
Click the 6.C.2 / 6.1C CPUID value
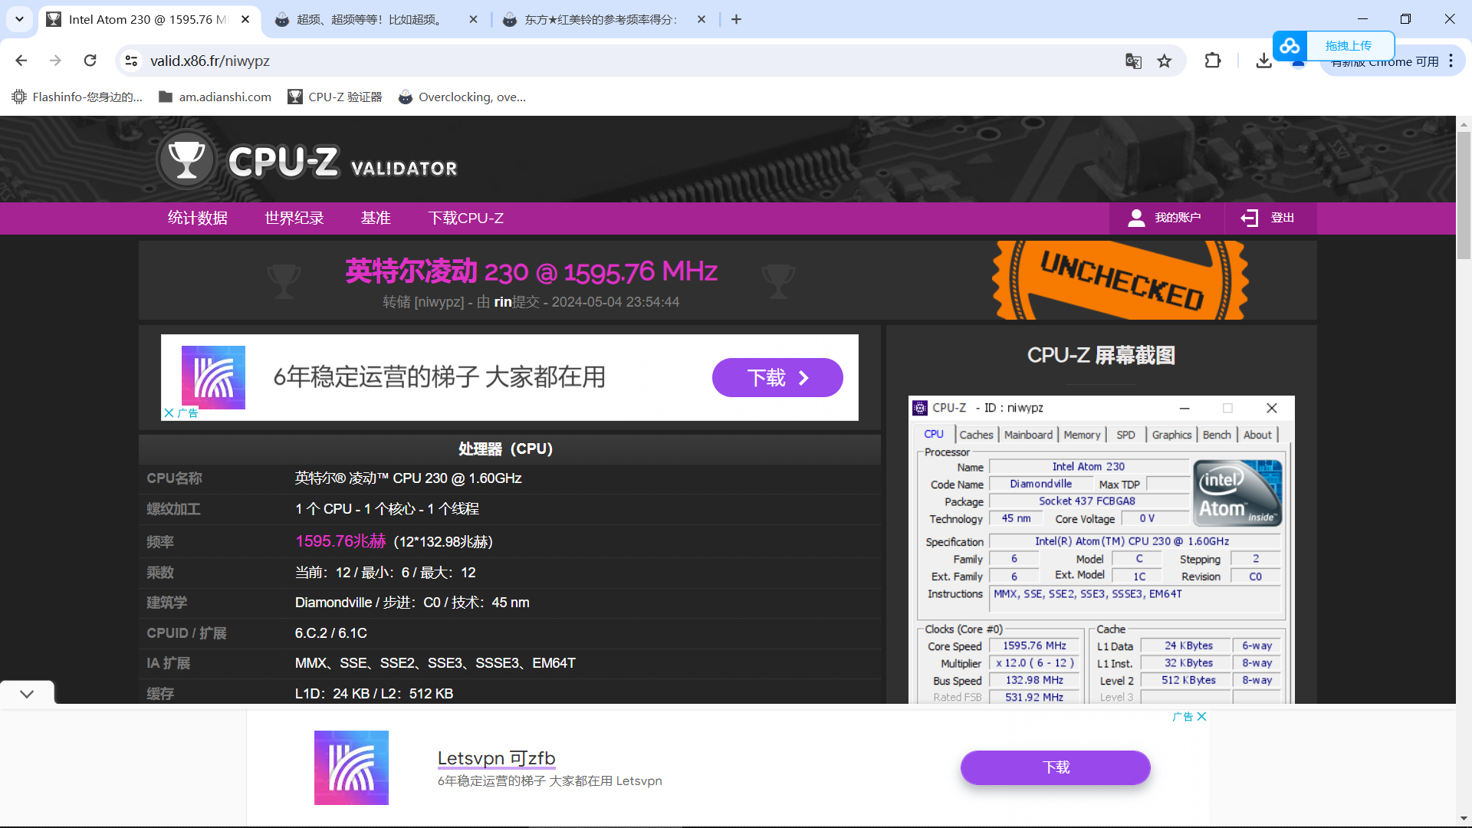tap(330, 633)
